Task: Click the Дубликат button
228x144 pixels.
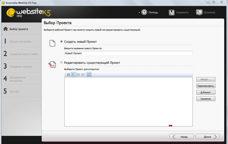Action: (x=205, y=92)
